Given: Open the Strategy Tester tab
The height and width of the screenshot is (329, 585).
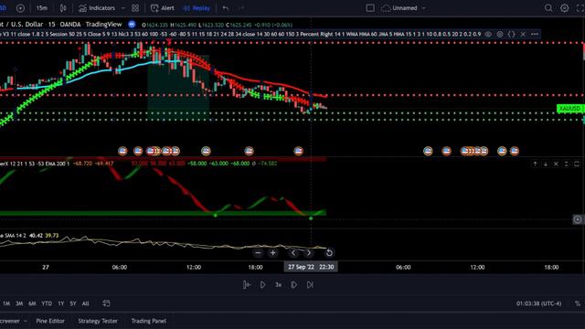Looking at the screenshot, I should point(98,321).
